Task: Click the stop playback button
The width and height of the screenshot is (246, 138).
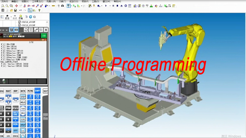Action: pos(117,6)
